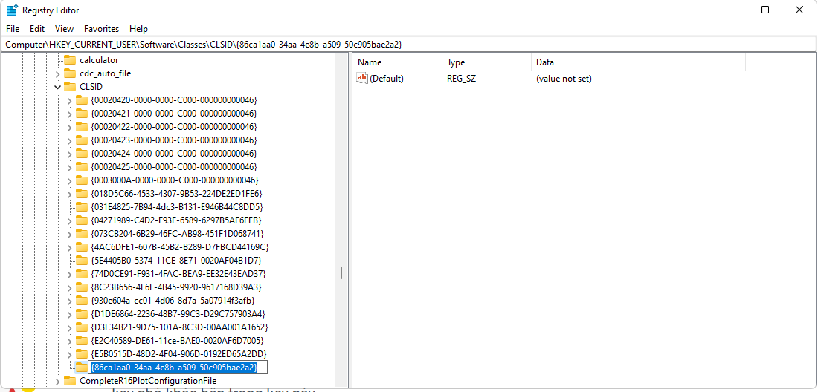Image resolution: width=818 pixels, height=392 pixels.
Task: Select key {04271989-C4D2-F93F-6589-6297B5AF6FEB}
Action: (x=175, y=220)
